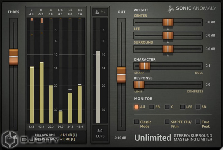Click the Response slider knob

pos(139,84)
